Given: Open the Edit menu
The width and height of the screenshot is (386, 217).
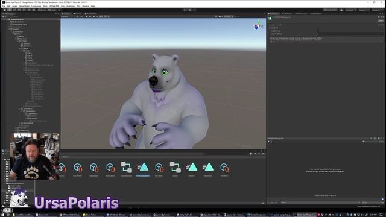Looking at the screenshot, I should [8, 6].
